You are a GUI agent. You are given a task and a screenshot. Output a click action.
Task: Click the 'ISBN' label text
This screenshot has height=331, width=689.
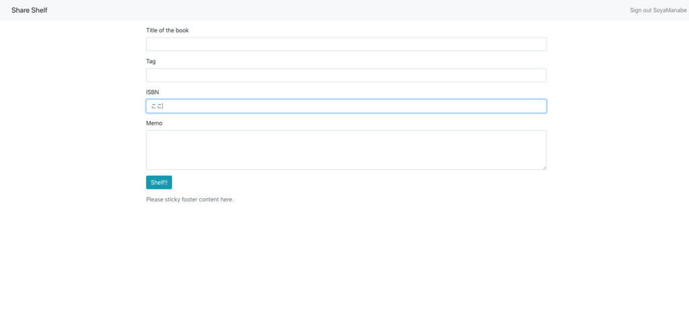coord(153,92)
